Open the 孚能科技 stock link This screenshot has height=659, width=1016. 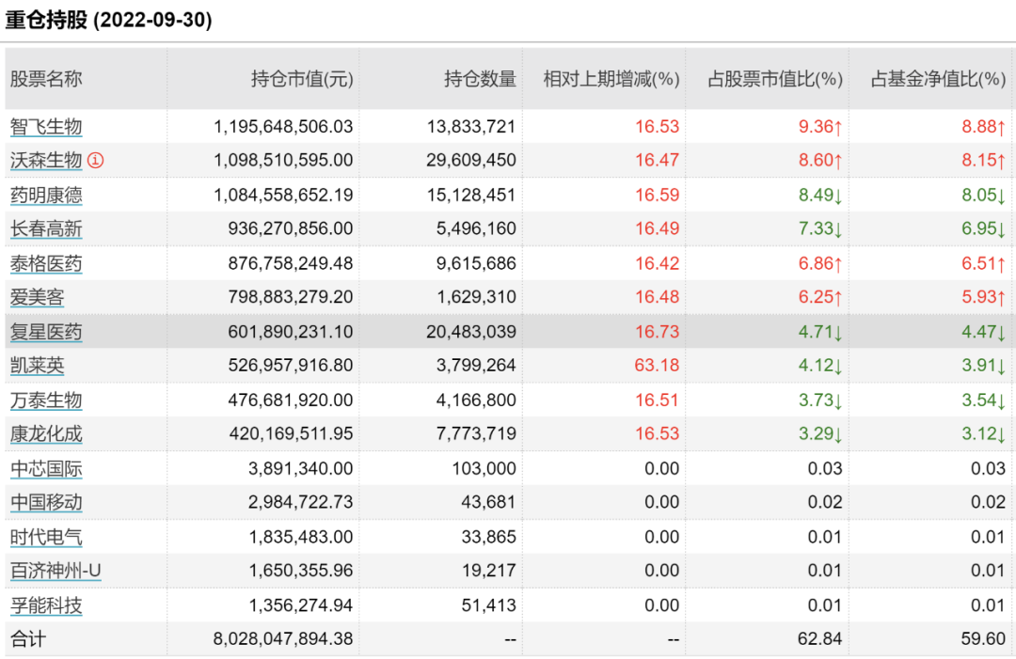[x=46, y=605]
